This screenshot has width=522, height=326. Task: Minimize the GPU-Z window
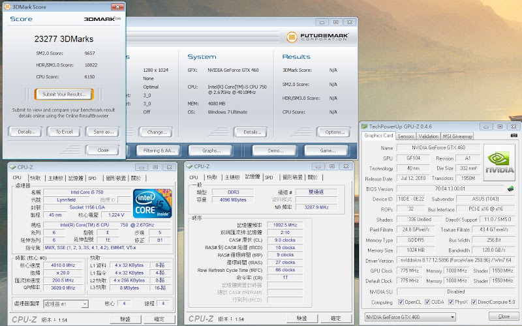coord(485,126)
